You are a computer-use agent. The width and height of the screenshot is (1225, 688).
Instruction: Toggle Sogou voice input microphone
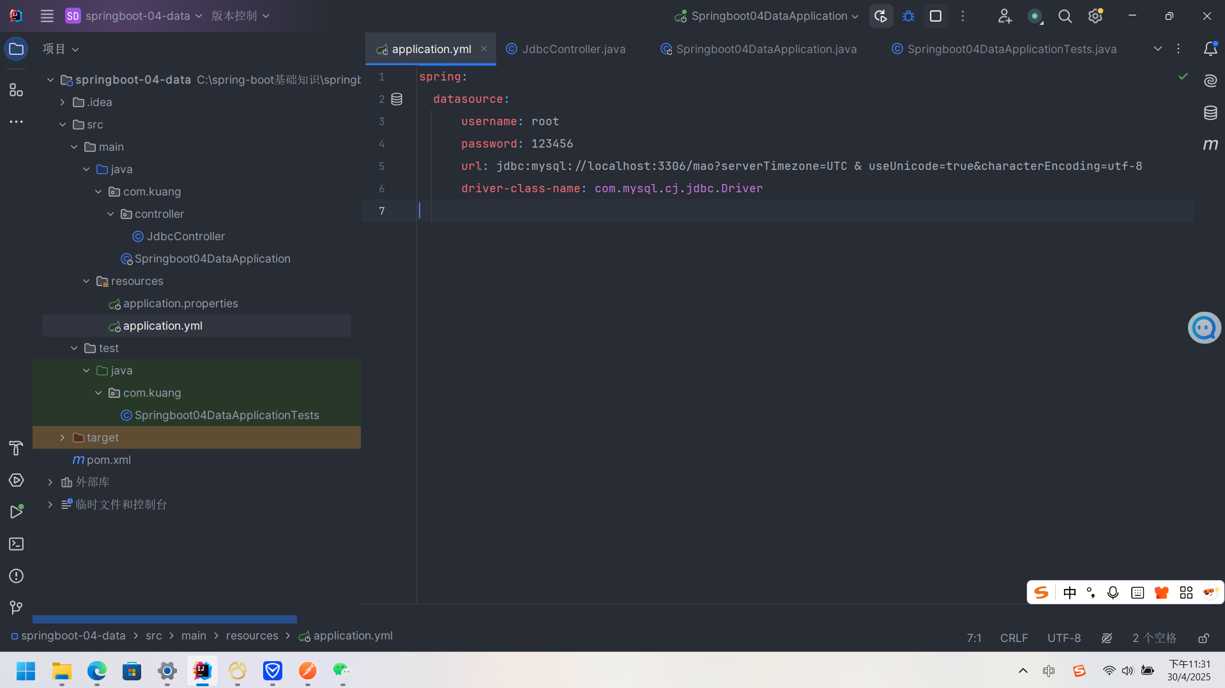1113,593
